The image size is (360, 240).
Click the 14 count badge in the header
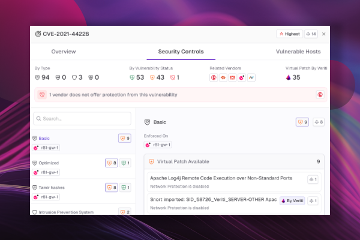tap(311, 34)
